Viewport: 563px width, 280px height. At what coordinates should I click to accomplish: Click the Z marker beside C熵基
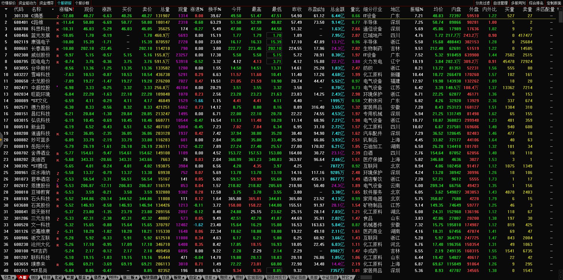58,16
